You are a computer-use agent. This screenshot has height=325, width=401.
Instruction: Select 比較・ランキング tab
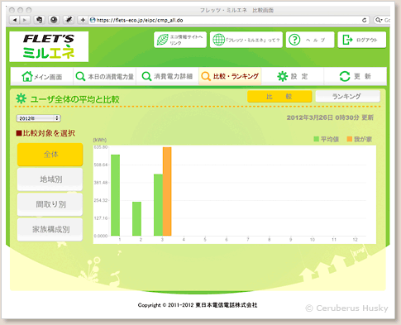(x=230, y=76)
